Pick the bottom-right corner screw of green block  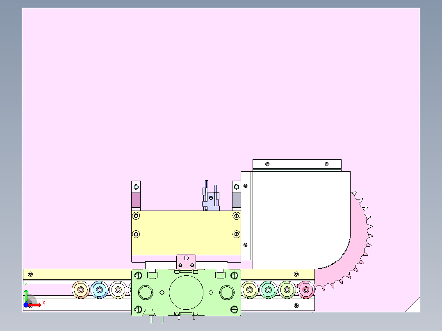pyautogui.click(x=234, y=310)
